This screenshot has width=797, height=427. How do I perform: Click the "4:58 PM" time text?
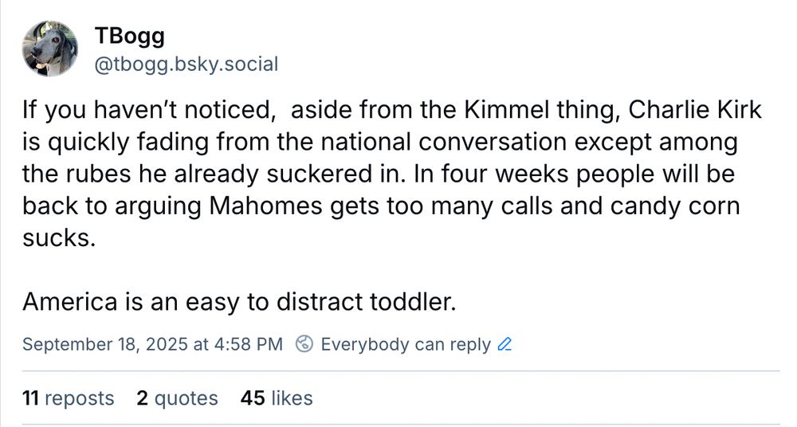pos(248,345)
